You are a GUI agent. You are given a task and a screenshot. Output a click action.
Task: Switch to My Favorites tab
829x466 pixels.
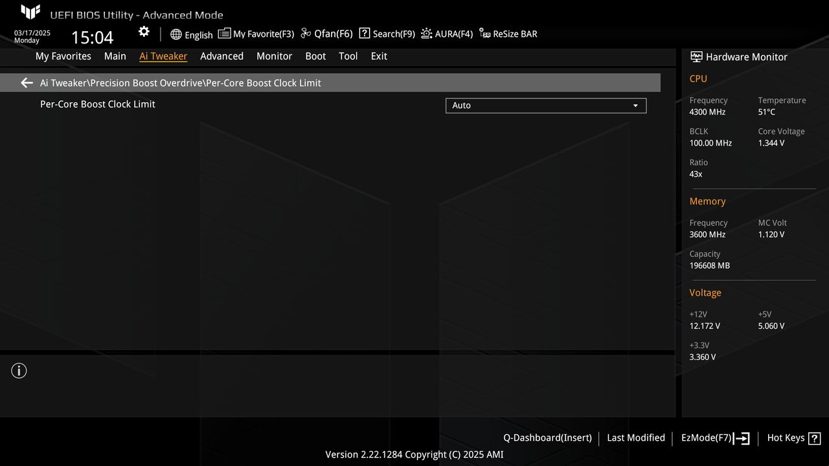click(x=63, y=56)
